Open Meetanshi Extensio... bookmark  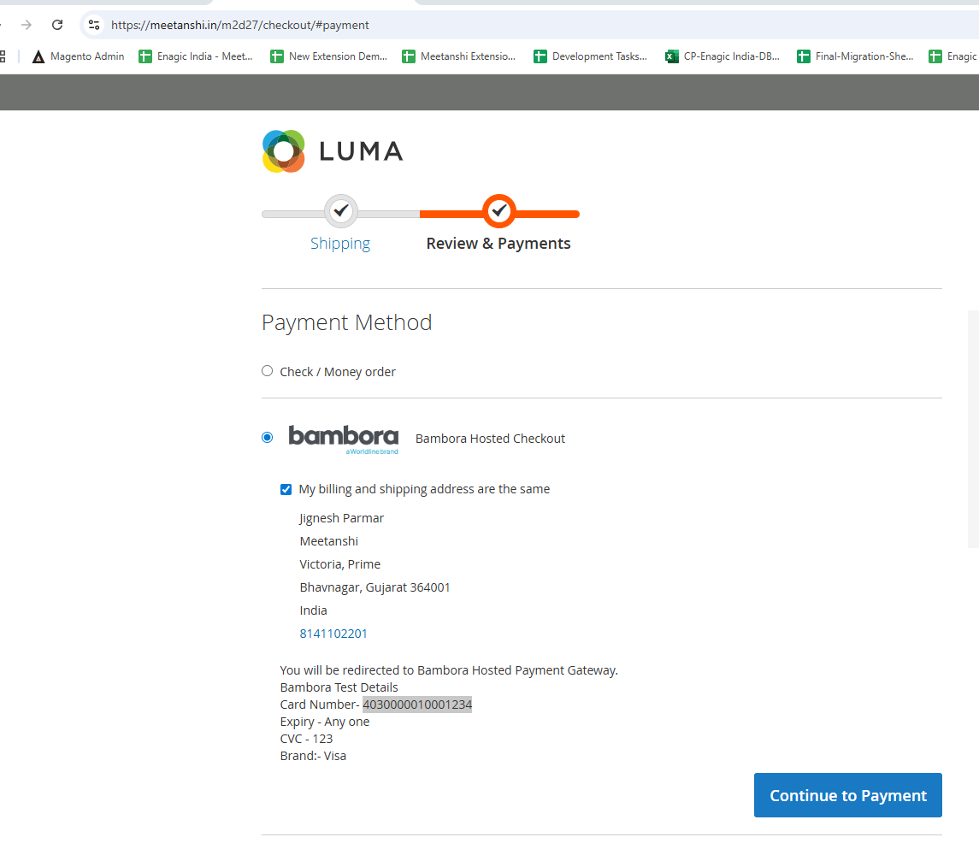[x=459, y=56]
